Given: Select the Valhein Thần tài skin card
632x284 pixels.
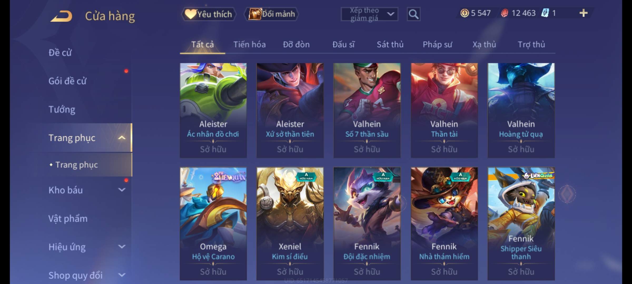Looking at the screenshot, I should 444,110.
